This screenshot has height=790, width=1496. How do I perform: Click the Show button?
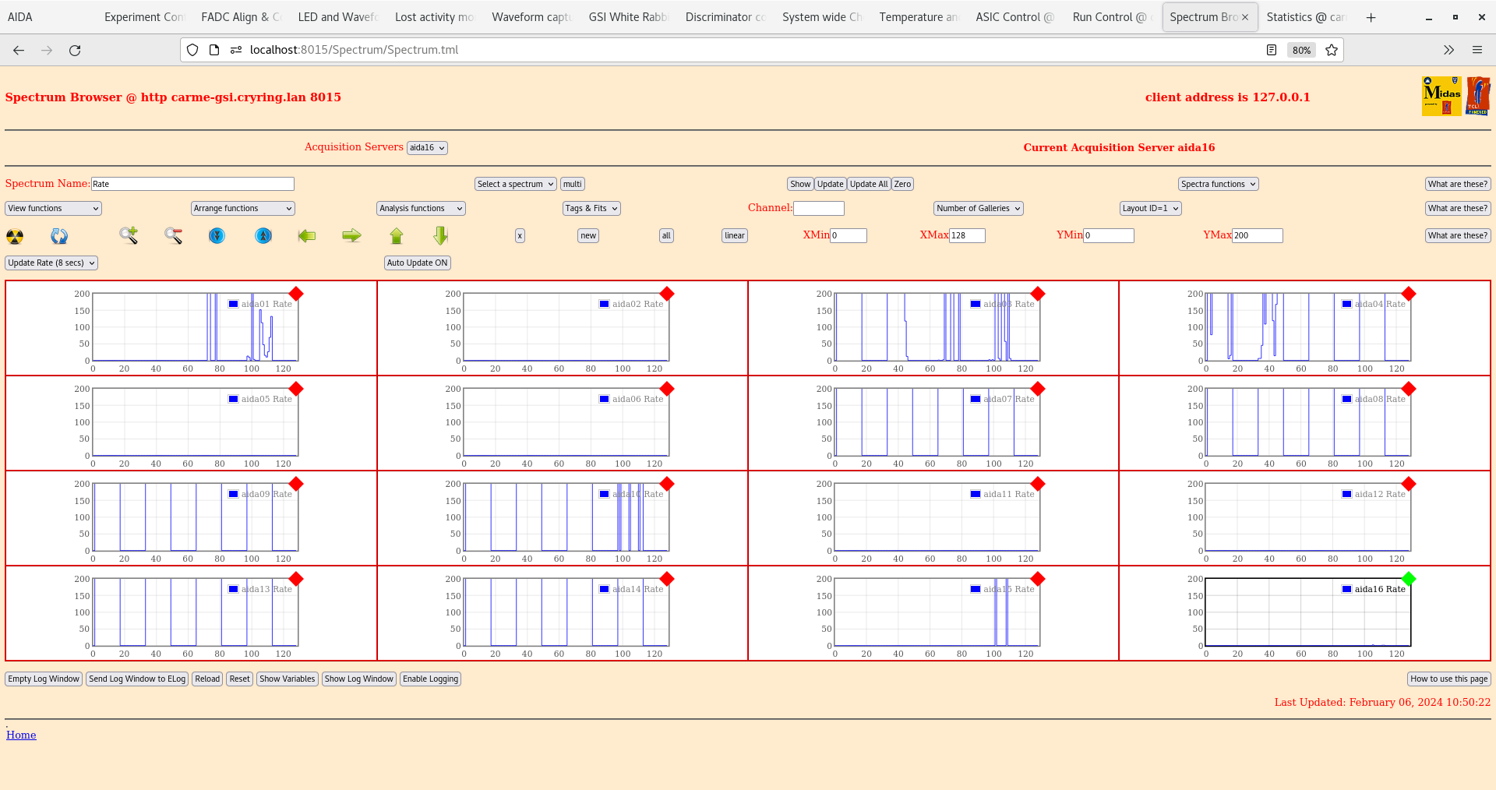800,184
